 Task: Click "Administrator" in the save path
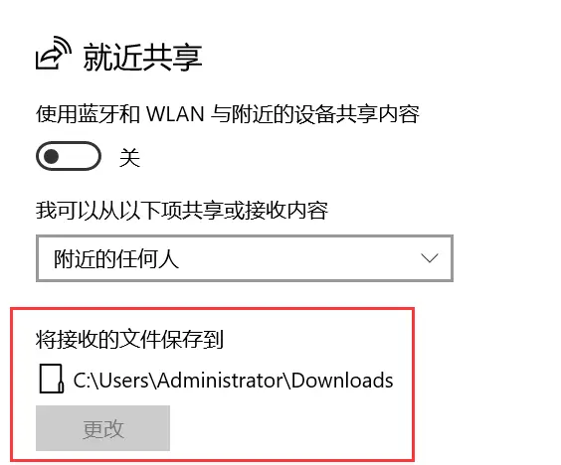pos(222,380)
